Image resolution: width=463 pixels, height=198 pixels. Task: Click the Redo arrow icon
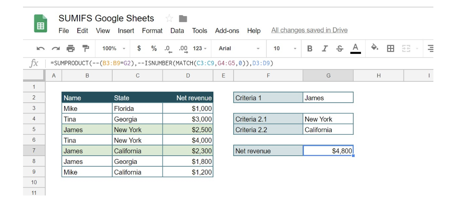[56, 48]
